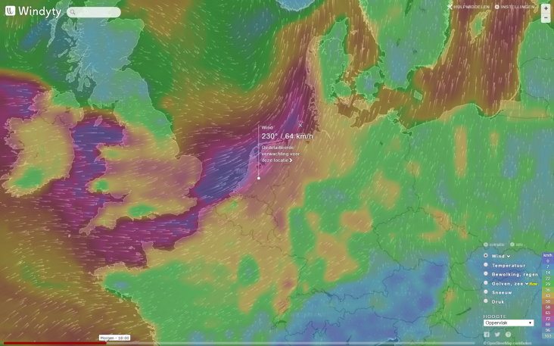Select the Druk layer radio button
Screen dimensions: 554x346
486,301
